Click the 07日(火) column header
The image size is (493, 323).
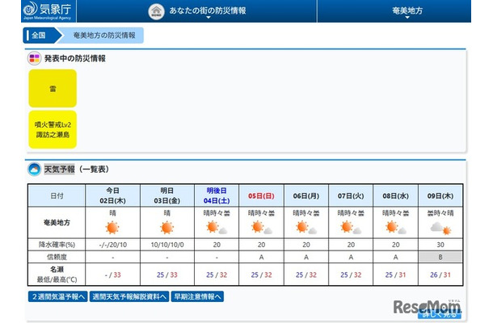351,195
